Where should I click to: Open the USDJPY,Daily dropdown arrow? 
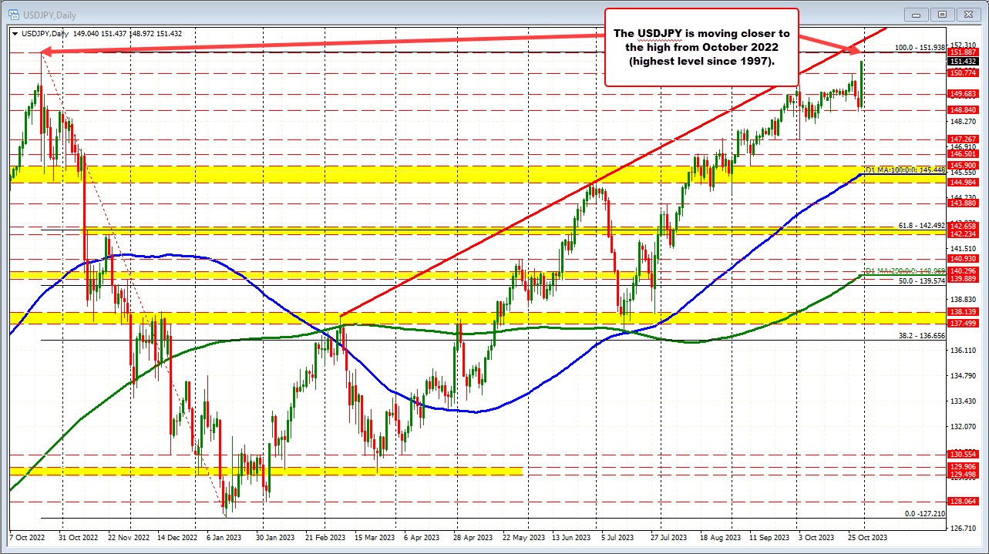[13, 34]
